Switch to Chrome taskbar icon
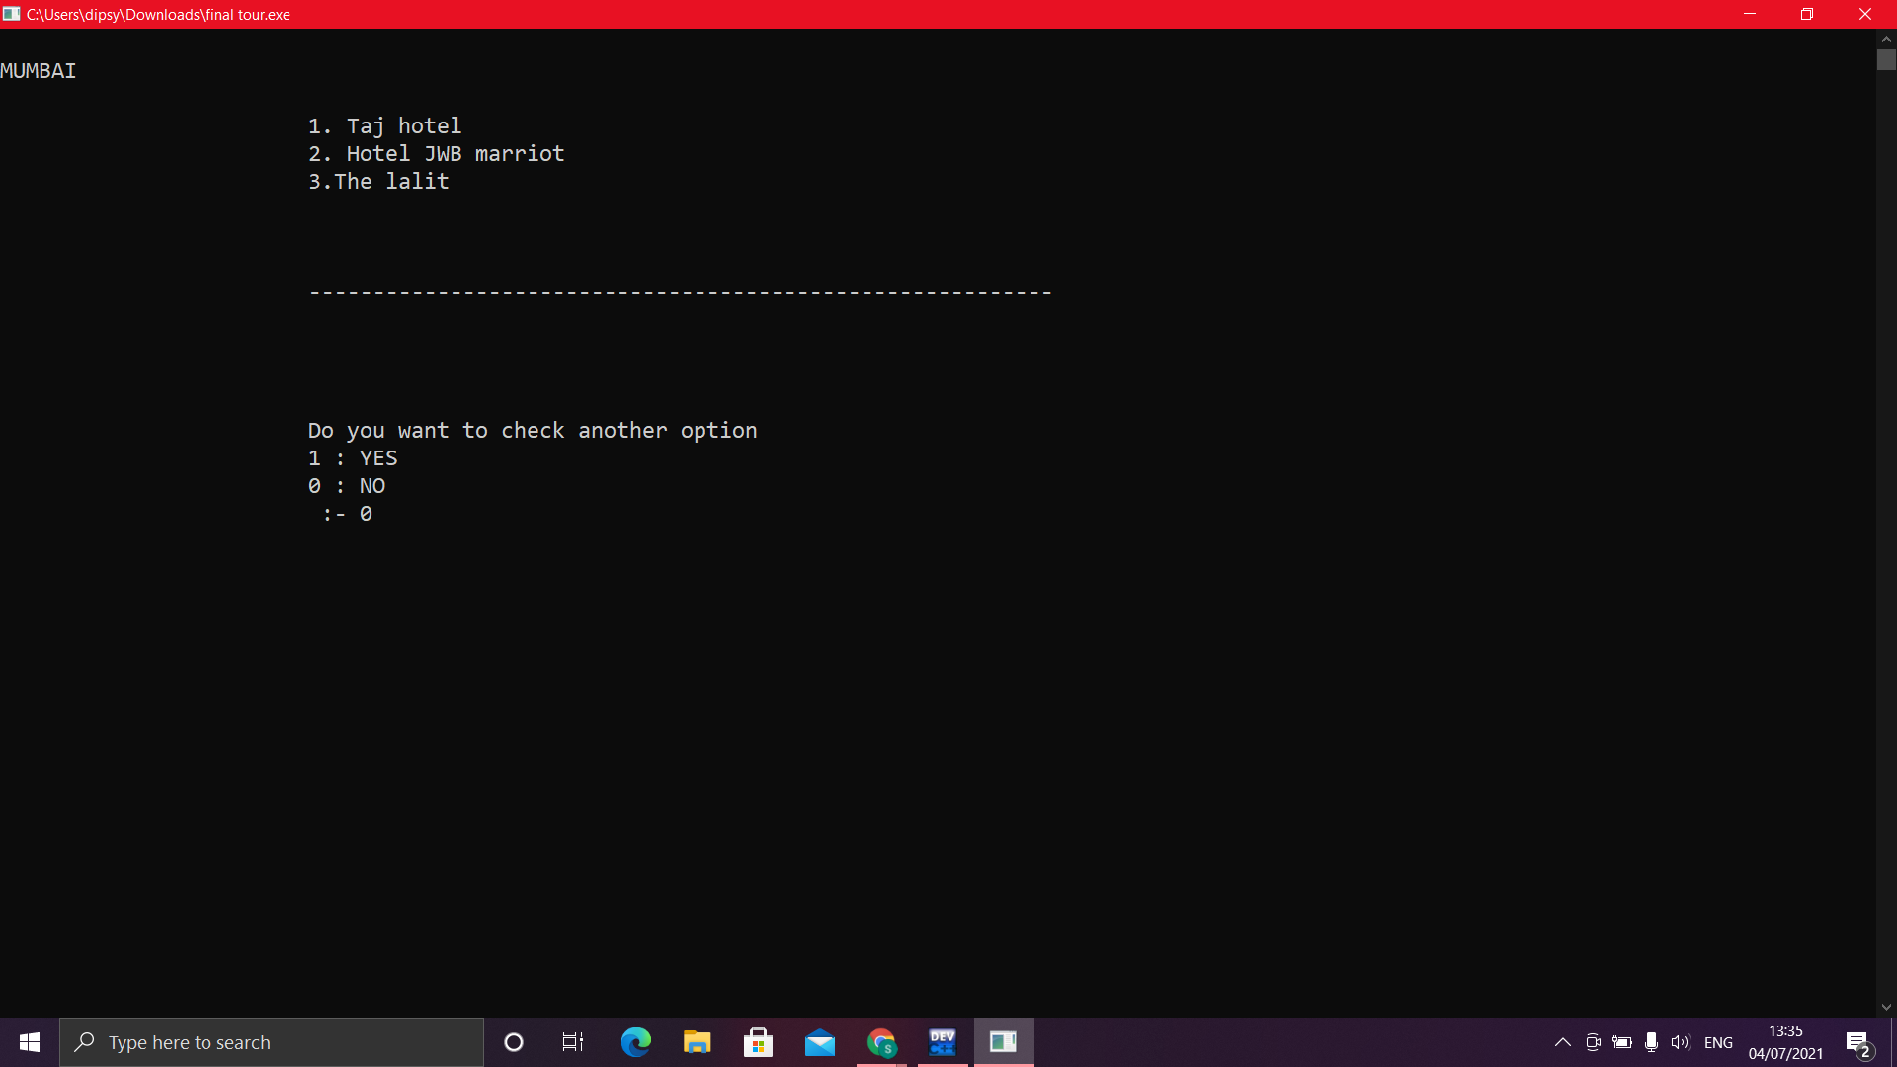The height and width of the screenshot is (1067, 1897). coord(881,1042)
